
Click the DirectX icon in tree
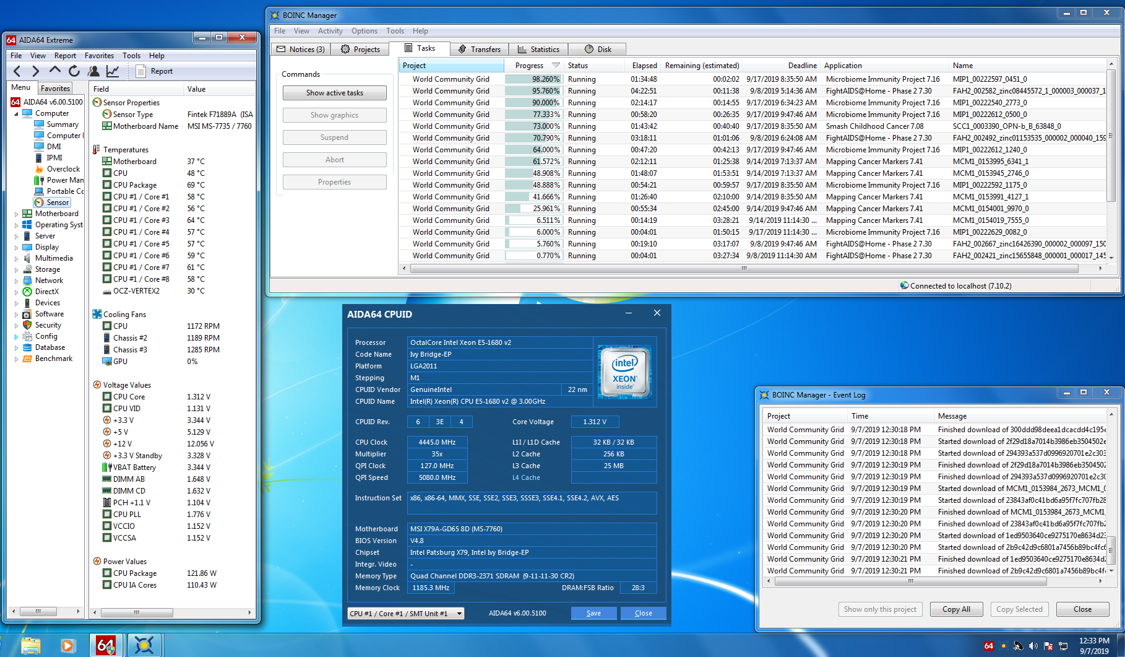point(27,292)
